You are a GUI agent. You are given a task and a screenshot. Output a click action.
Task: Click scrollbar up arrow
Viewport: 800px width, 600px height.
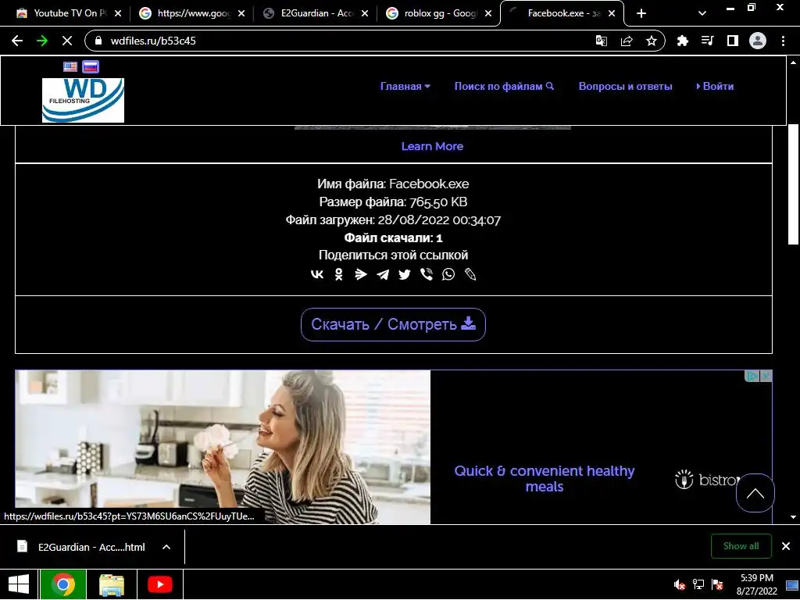tap(793, 62)
